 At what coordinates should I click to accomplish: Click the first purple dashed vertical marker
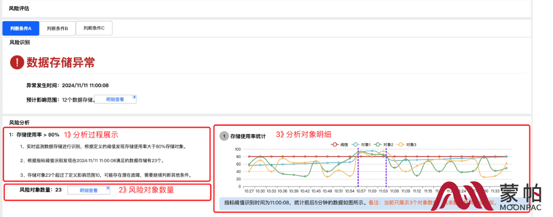pyautogui.click(x=358, y=167)
